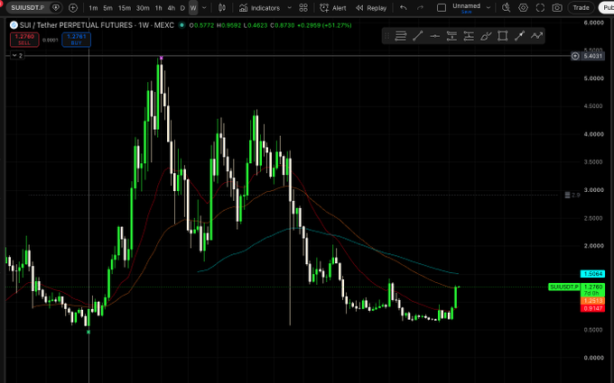Viewport: 614px width, 383px height.
Task: Open the SUIUSDT.P symbol search
Action: pos(27,7)
